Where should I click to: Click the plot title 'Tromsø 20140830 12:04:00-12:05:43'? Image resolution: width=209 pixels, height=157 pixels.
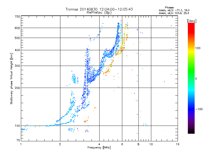click(x=99, y=9)
